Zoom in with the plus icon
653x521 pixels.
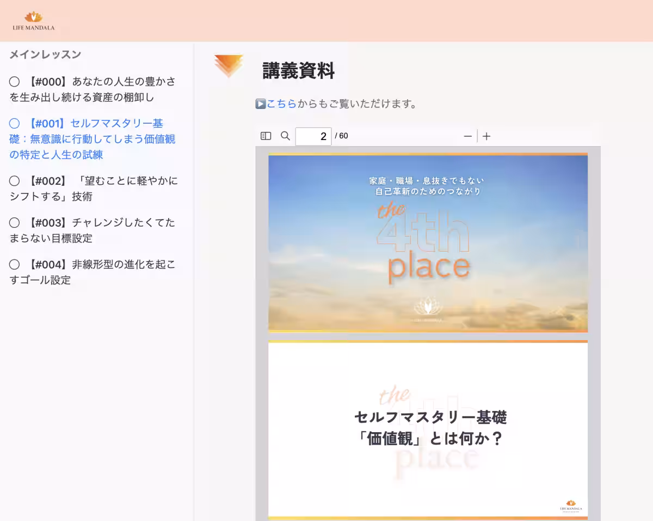[486, 136]
